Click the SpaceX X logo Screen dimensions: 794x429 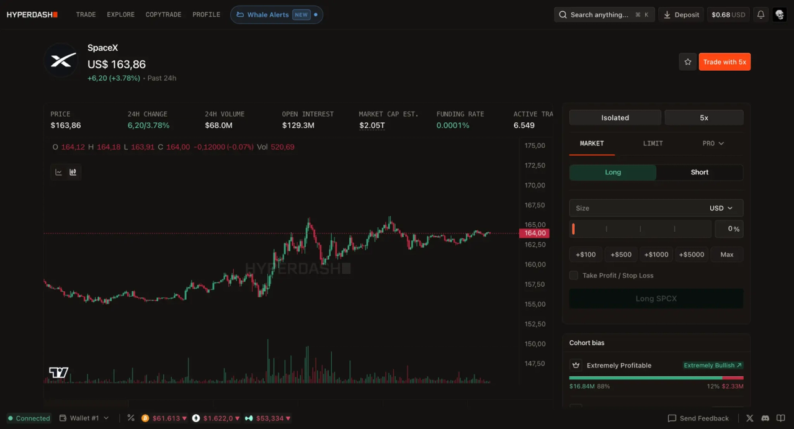63,60
